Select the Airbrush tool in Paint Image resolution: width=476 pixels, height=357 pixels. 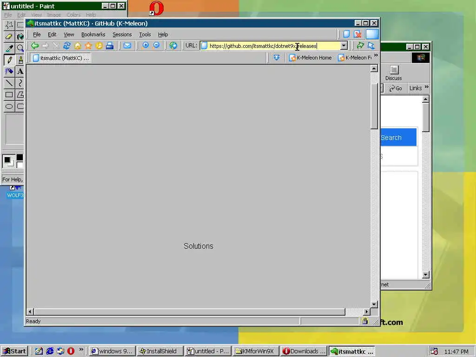(x=9, y=71)
